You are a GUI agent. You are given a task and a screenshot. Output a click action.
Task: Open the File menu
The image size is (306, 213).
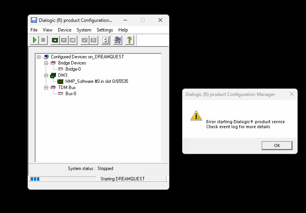34,30
